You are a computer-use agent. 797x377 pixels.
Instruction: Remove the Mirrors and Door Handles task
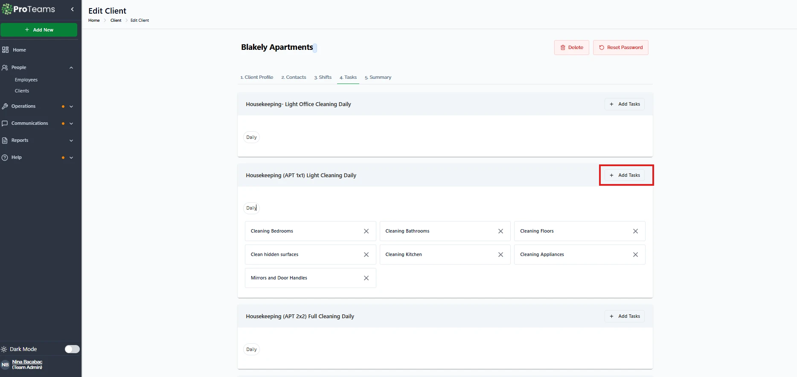(366, 278)
